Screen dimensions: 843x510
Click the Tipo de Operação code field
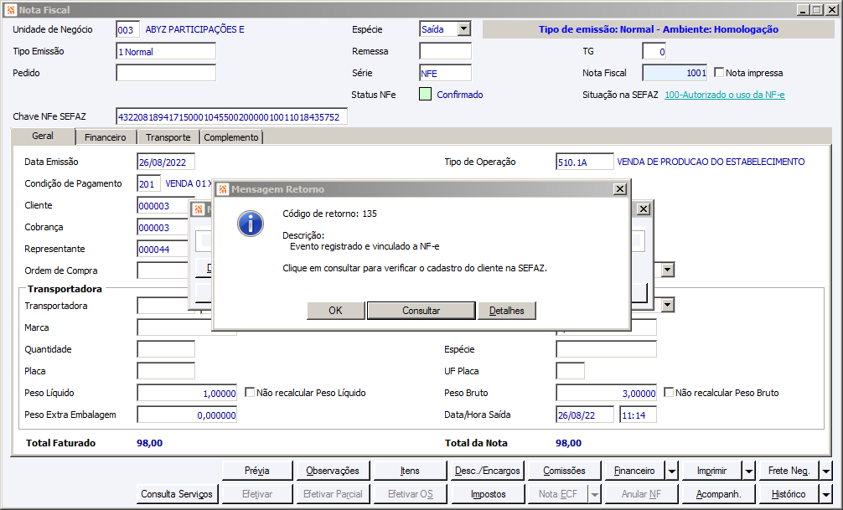click(x=584, y=162)
